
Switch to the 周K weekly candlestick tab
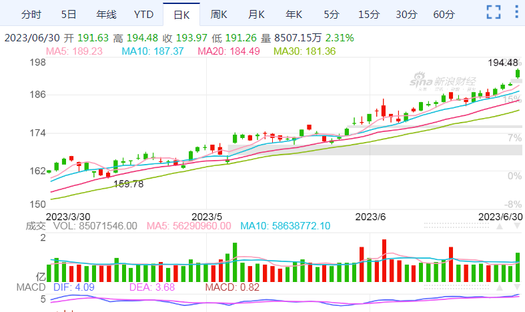point(219,15)
